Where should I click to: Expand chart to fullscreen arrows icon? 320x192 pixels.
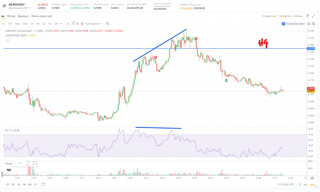[x=314, y=16]
